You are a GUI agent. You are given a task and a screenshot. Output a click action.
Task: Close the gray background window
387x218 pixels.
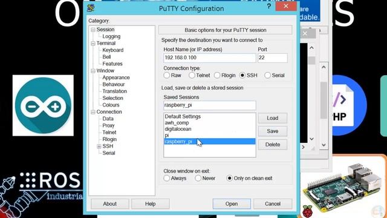[x=305, y=33]
